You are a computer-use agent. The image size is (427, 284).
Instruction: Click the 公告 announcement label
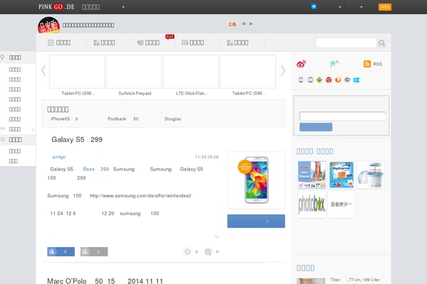click(232, 24)
